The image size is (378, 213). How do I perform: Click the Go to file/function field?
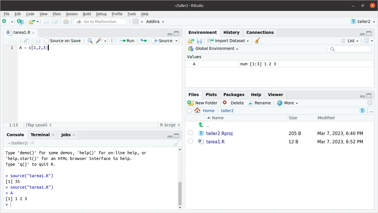(100, 22)
